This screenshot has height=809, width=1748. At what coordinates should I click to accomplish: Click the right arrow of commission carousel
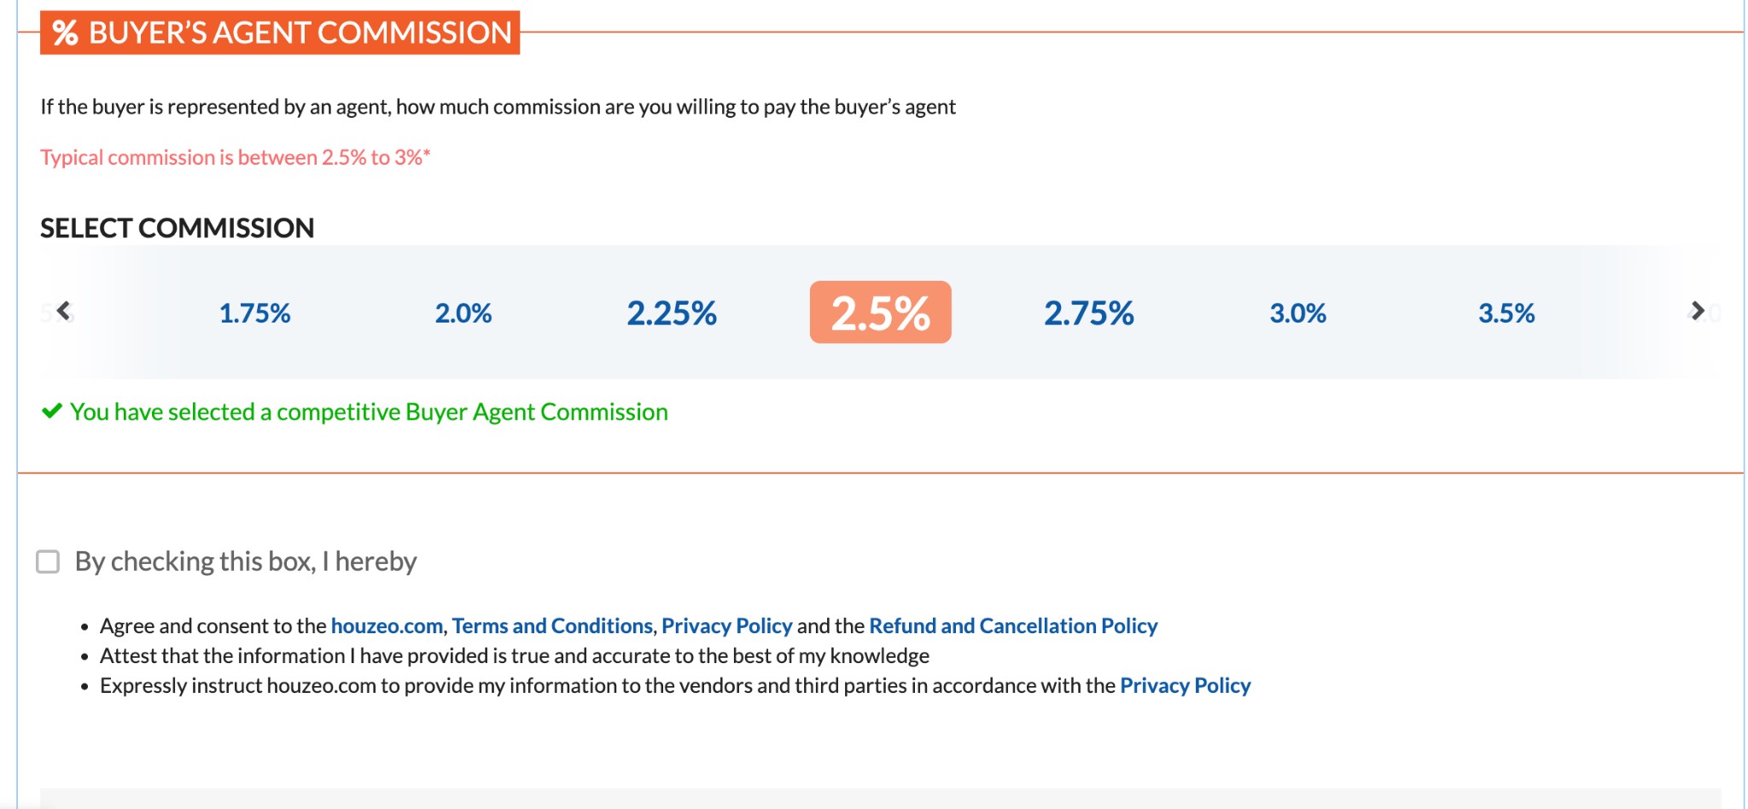coord(1698,311)
